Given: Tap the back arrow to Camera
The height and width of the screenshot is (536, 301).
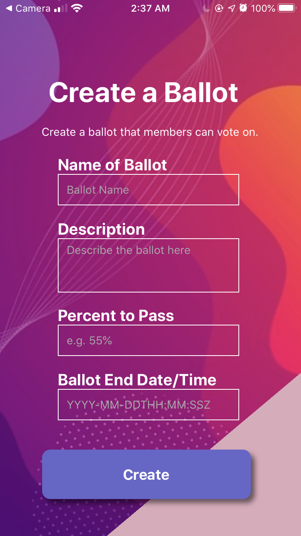Looking at the screenshot, I should (8, 8).
